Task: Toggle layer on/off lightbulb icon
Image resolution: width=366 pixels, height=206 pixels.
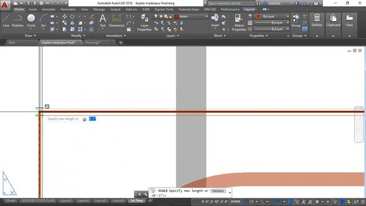Action: point(156,17)
